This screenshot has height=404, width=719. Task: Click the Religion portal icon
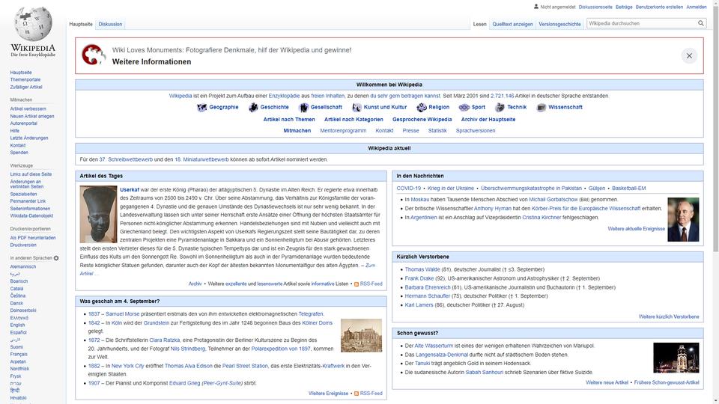422,108
